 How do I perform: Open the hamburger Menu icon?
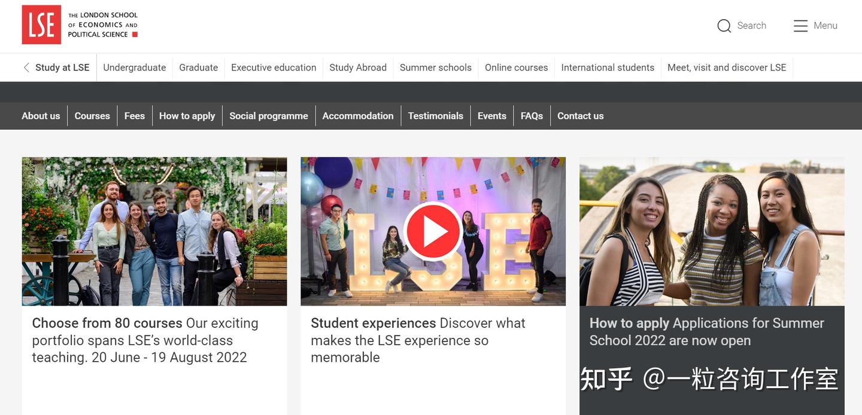[x=800, y=26]
